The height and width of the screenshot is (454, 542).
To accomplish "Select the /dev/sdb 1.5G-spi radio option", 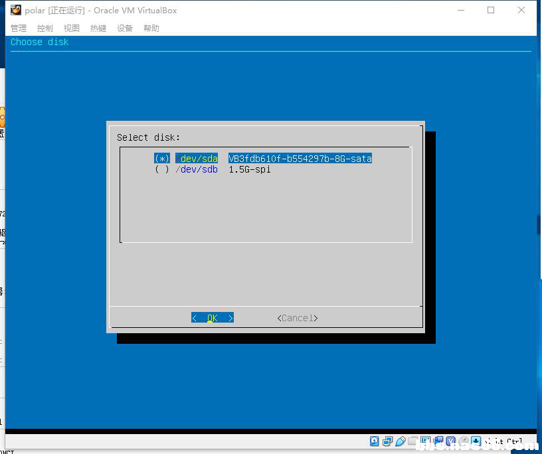I will coord(162,169).
